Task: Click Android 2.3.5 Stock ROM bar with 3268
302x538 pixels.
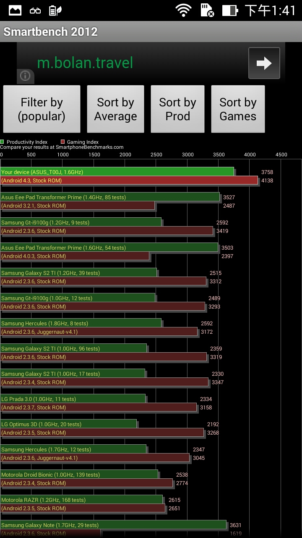Action: [x=102, y=433]
